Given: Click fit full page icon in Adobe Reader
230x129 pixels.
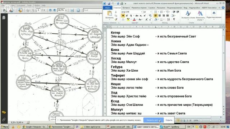Looking at the screenshot, I should (x=78, y=10).
